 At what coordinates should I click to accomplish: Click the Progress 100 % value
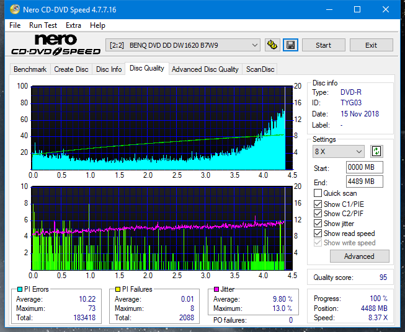pos(379,299)
